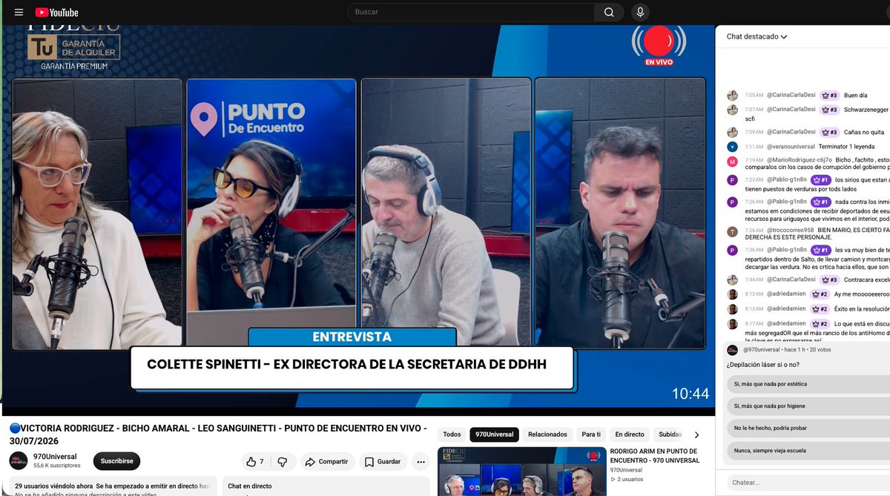
Task: Select the En directo filter chip
Action: (630, 434)
